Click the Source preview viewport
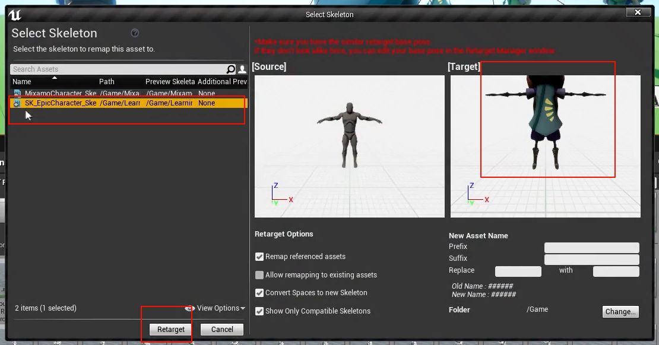This screenshot has width=659, height=345. point(349,146)
